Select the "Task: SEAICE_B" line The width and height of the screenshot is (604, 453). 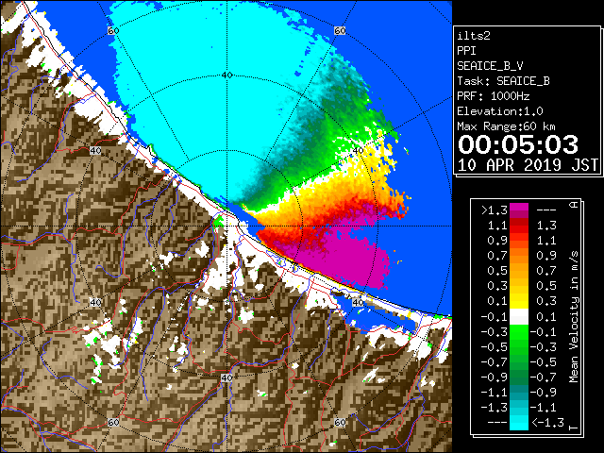503,81
